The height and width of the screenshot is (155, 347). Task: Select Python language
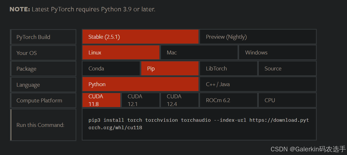pyautogui.click(x=141, y=84)
